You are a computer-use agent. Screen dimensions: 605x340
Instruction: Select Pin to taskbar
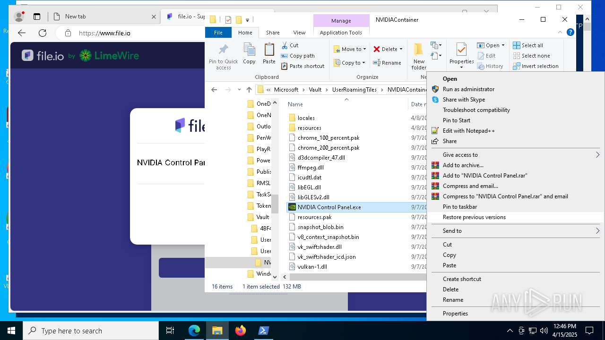pos(460,207)
